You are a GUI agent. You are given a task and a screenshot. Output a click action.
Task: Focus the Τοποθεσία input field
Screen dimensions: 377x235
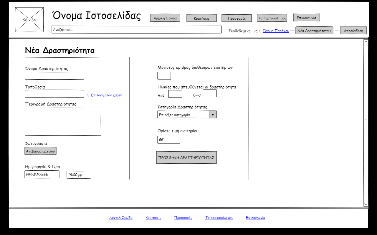pos(54,94)
